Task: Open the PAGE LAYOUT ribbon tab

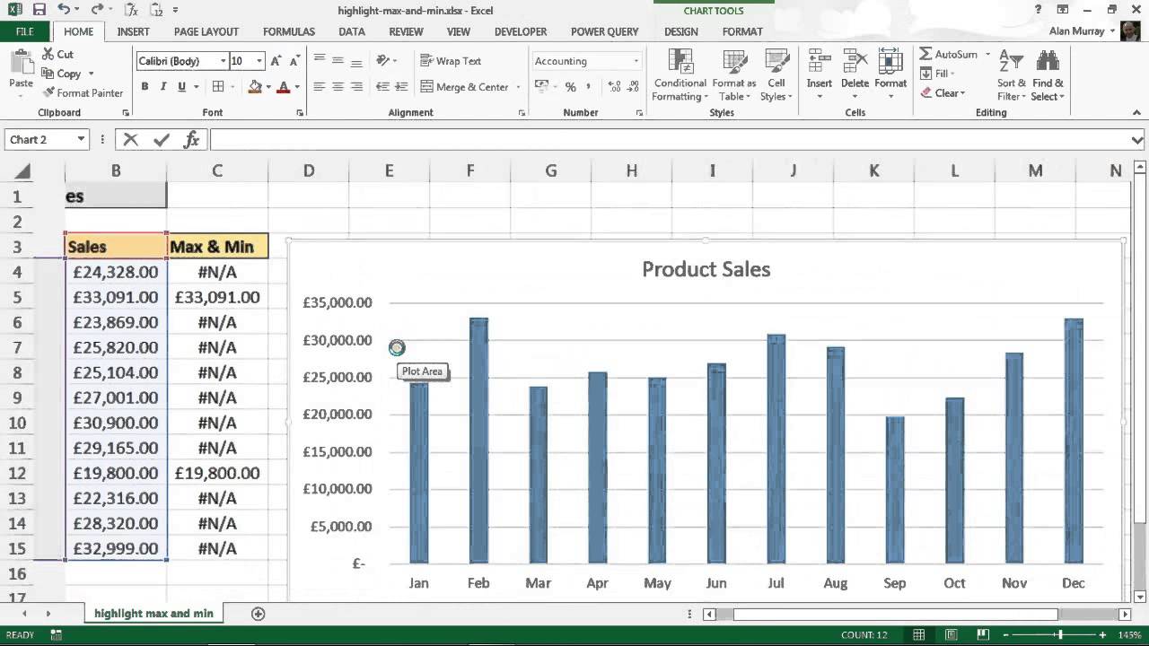Action: tap(206, 31)
